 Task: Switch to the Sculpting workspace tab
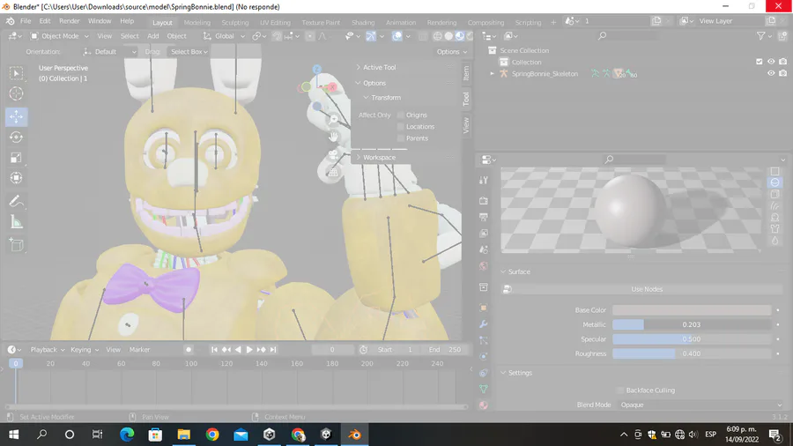235,22
